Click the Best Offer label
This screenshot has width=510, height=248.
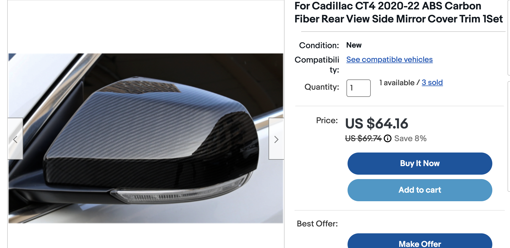click(x=317, y=224)
